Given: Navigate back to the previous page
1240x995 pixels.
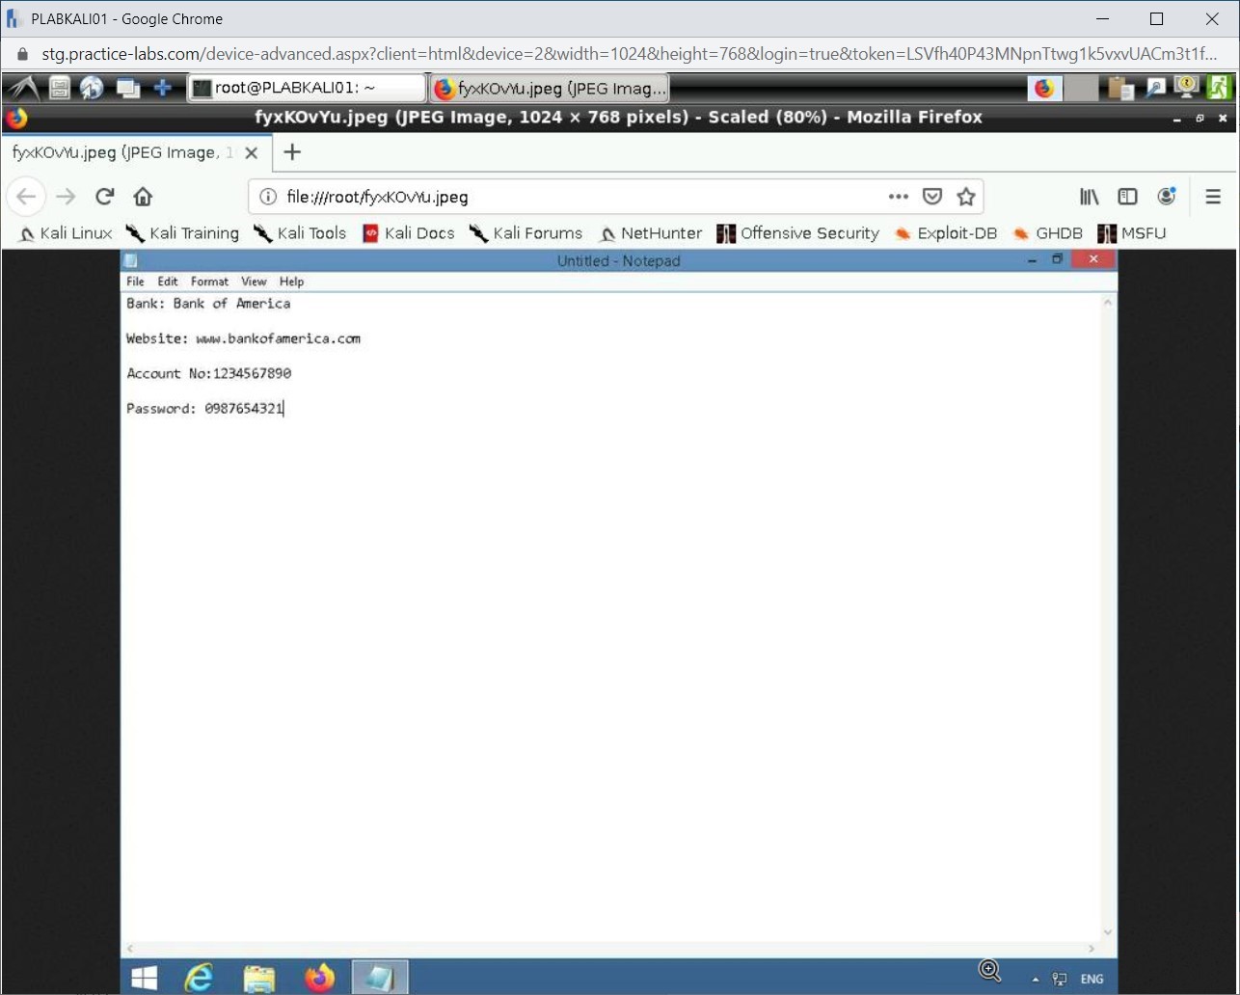Looking at the screenshot, I should click(x=26, y=197).
